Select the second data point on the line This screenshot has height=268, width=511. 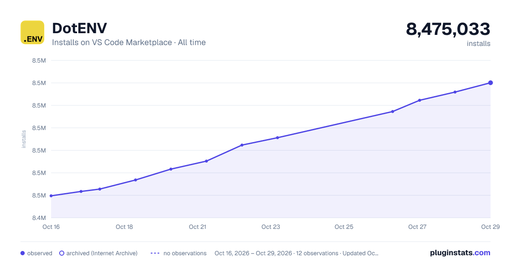[x=81, y=191]
